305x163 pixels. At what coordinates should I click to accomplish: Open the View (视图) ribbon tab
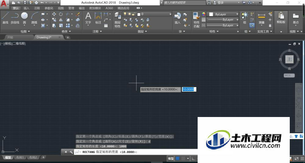pos(61,8)
